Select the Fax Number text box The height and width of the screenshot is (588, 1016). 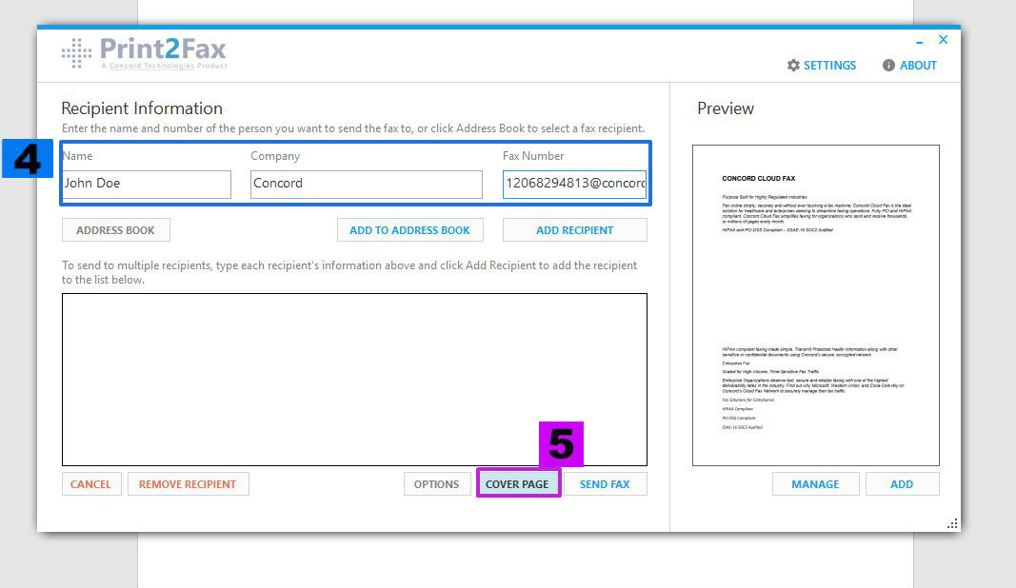pyautogui.click(x=574, y=184)
